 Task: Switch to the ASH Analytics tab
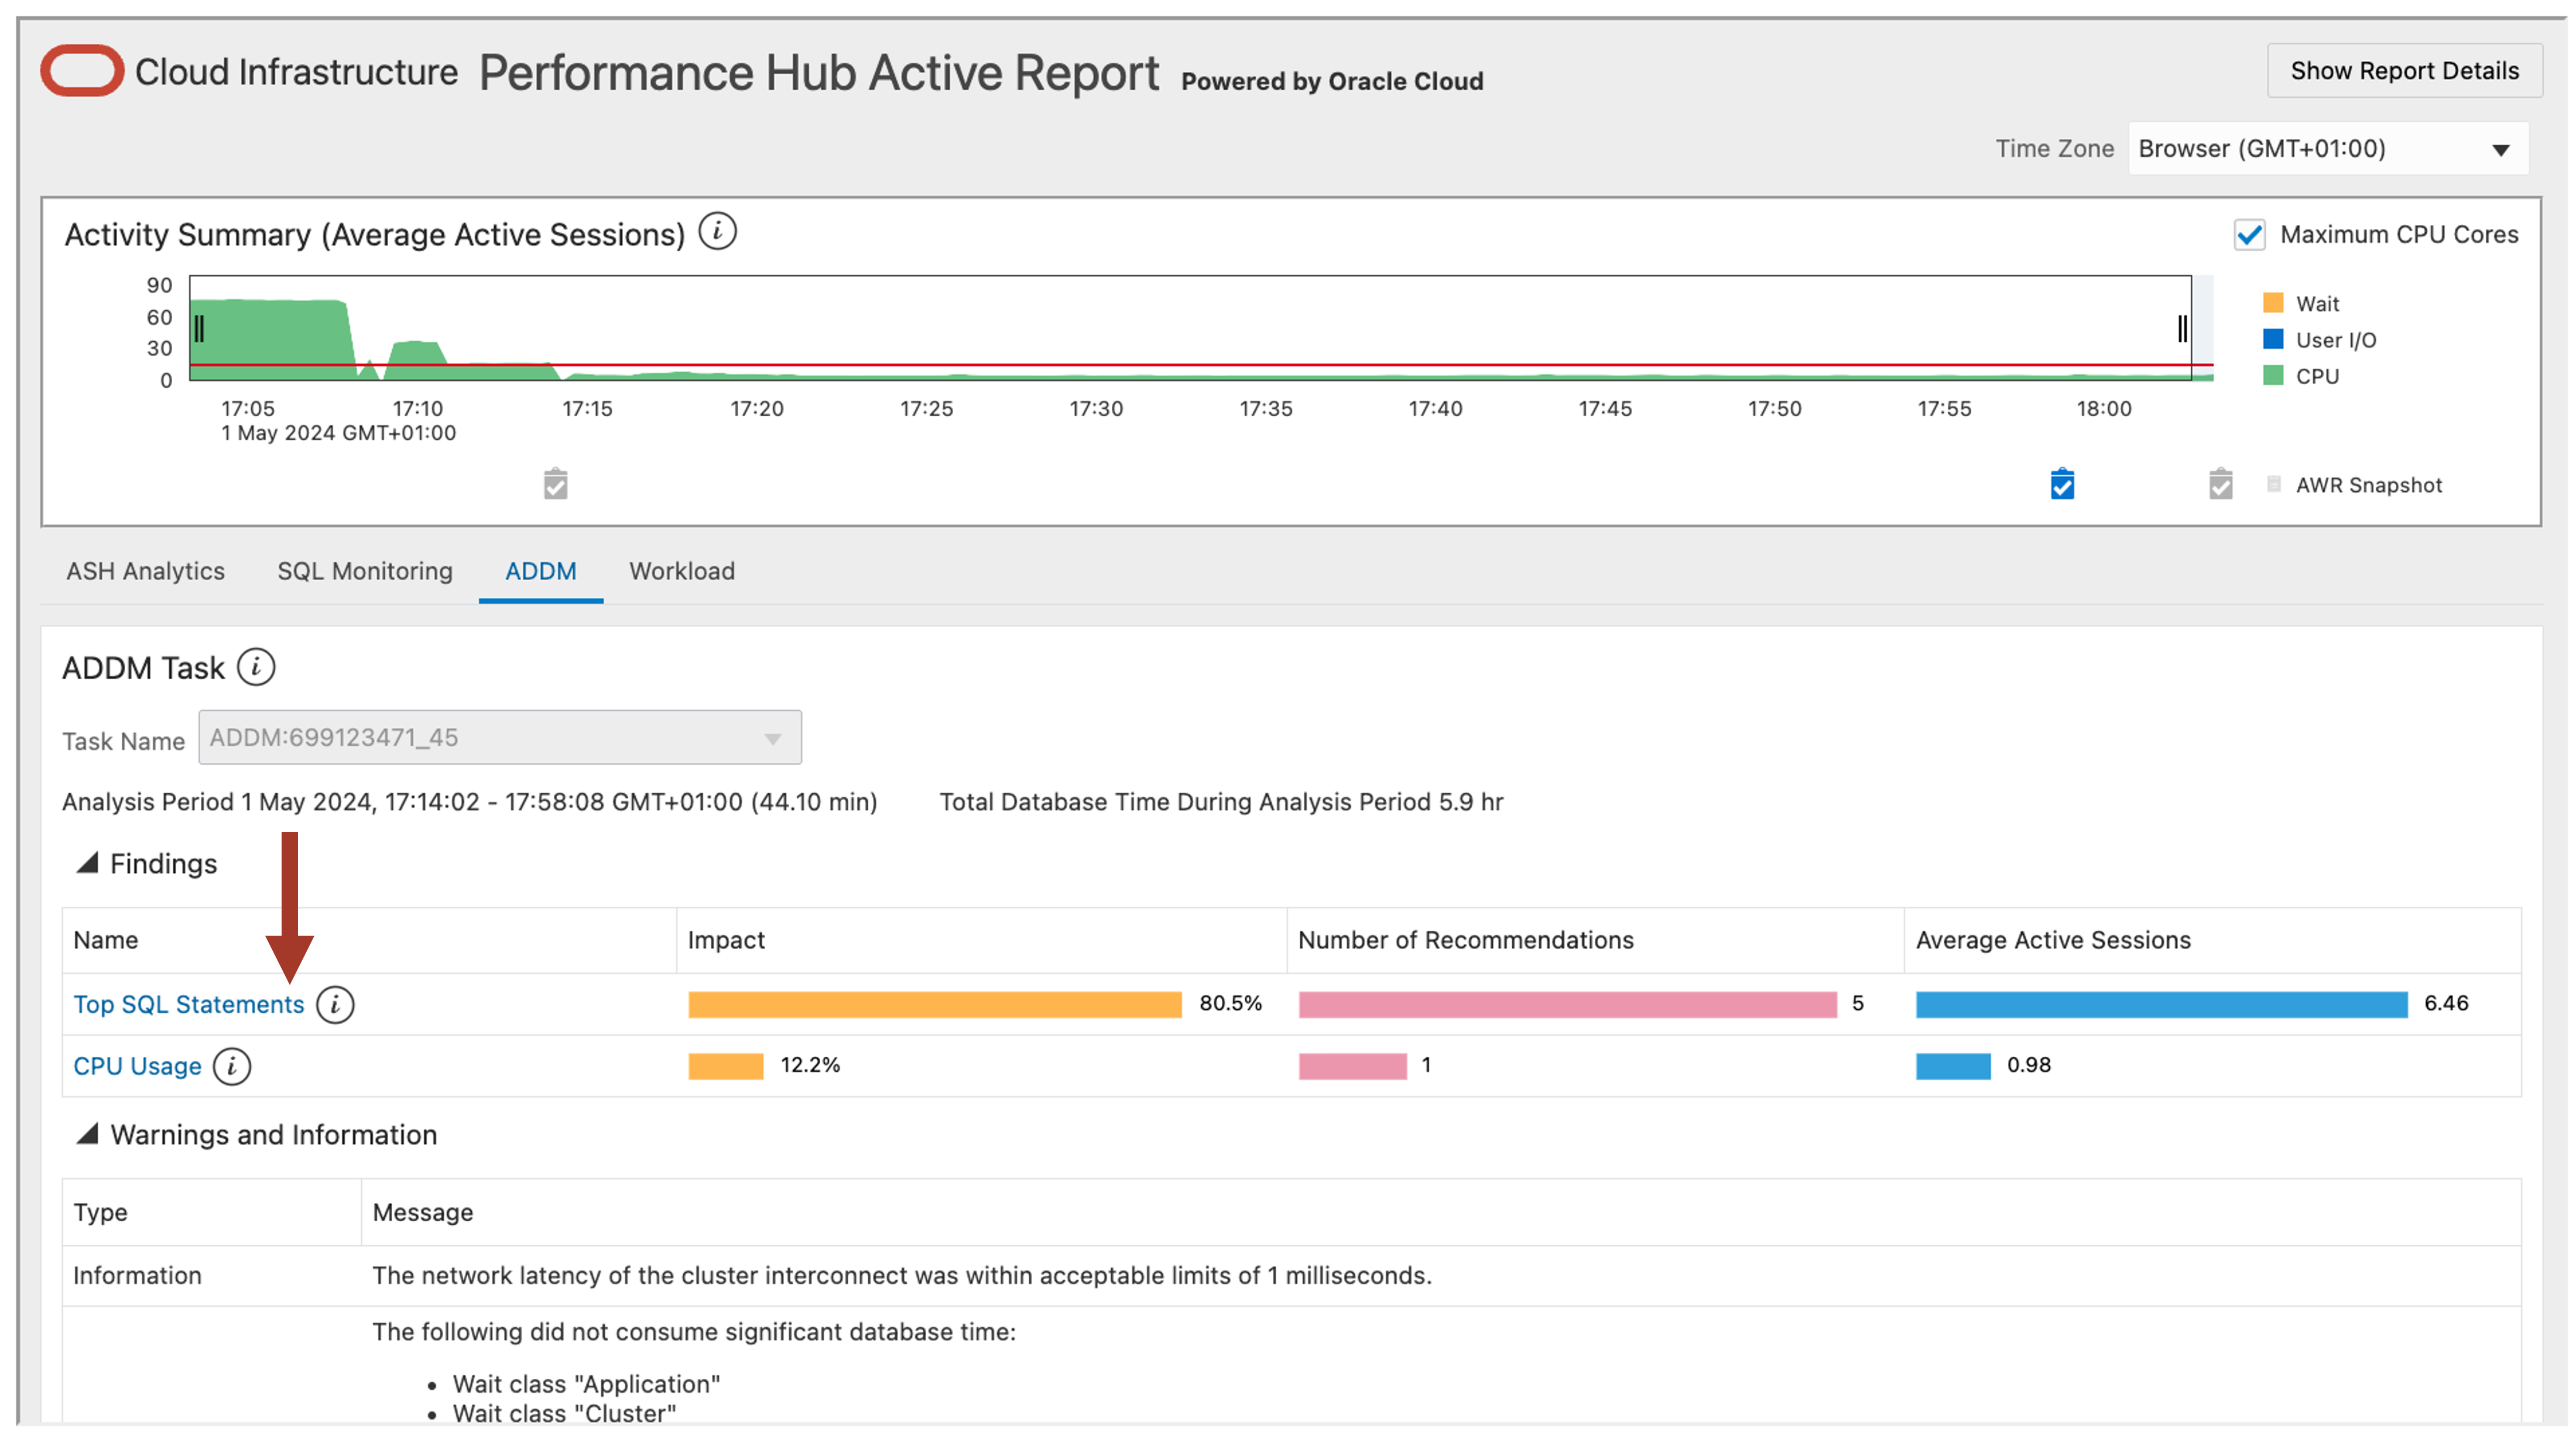click(145, 571)
